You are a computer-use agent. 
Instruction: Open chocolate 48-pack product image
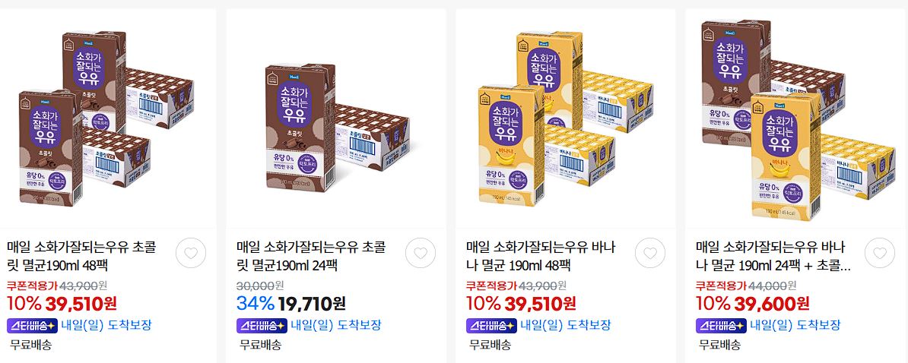tap(107, 118)
